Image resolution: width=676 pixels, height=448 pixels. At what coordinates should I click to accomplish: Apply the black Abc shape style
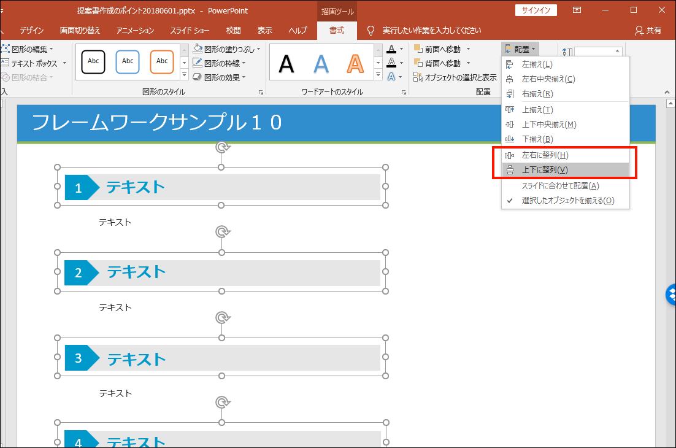94,61
